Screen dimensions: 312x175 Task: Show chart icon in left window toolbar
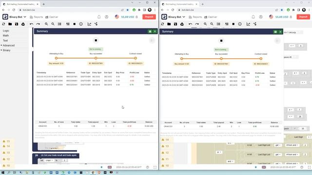click(89, 24)
